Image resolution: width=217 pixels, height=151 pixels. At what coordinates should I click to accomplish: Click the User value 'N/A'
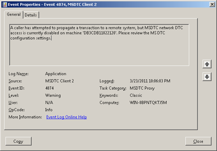click(49, 103)
